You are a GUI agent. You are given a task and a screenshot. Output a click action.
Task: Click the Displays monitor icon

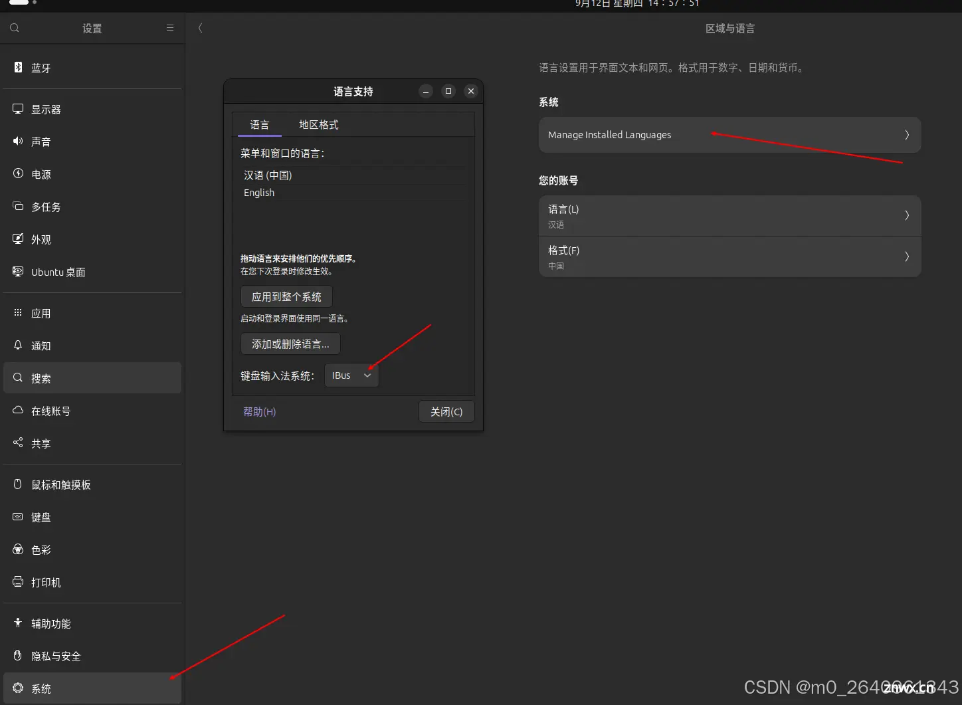coord(18,108)
